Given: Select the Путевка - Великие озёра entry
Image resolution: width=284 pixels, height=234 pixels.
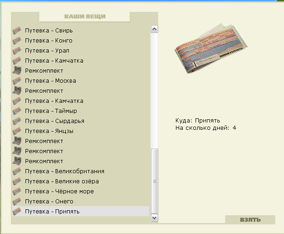Looking at the screenshot, I should (x=62, y=181).
